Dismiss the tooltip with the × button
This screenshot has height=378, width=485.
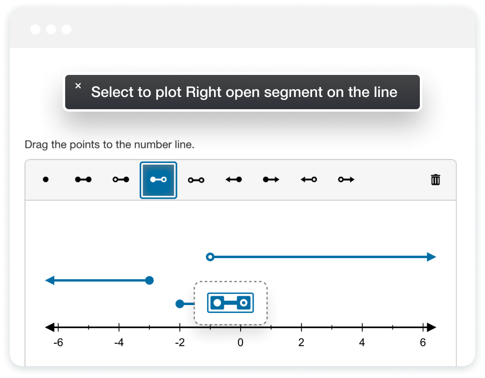[78, 86]
